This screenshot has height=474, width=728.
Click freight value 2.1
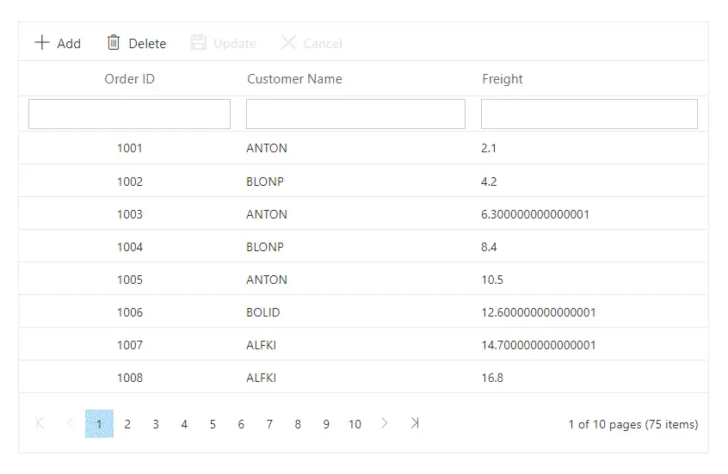pos(489,148)
